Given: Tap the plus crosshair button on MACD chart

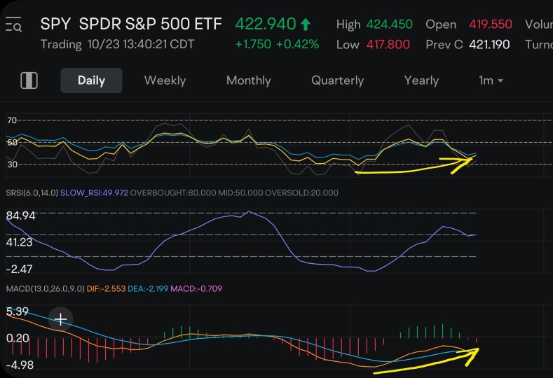Looking at the screenshot, I should point(61,319).
